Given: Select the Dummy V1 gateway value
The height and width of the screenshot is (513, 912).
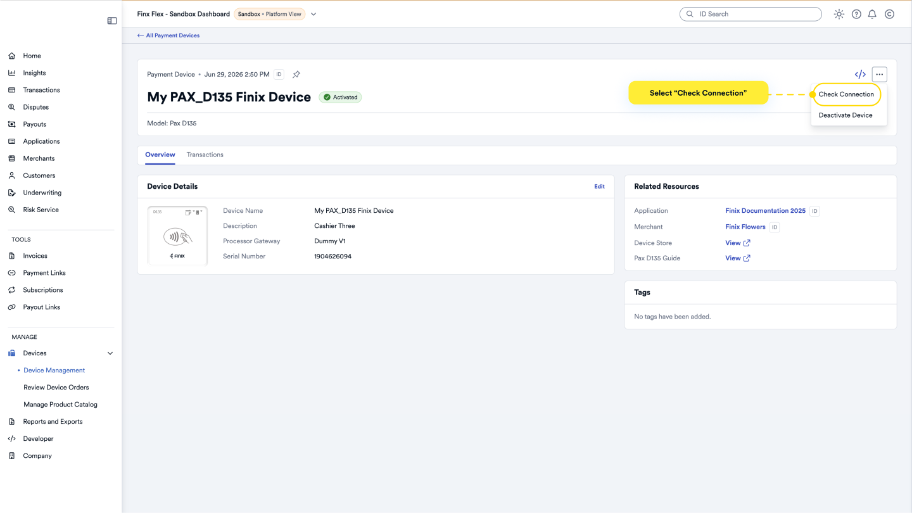Looking at the screenshot, I should 330,241.
